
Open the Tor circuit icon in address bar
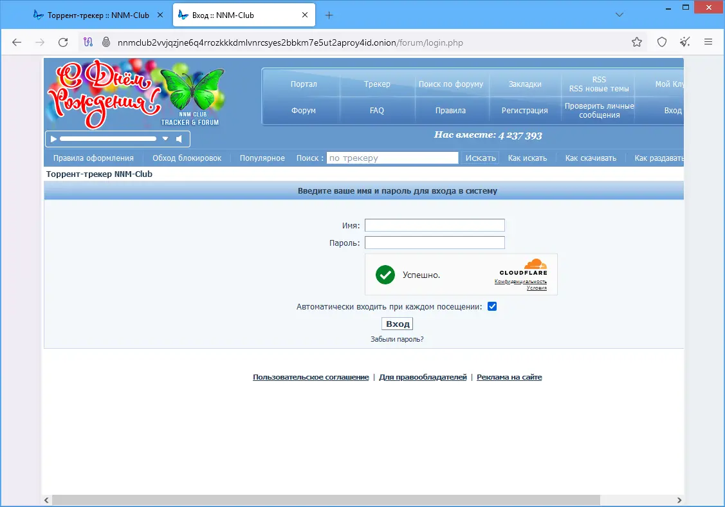click(x=88, y=42)
